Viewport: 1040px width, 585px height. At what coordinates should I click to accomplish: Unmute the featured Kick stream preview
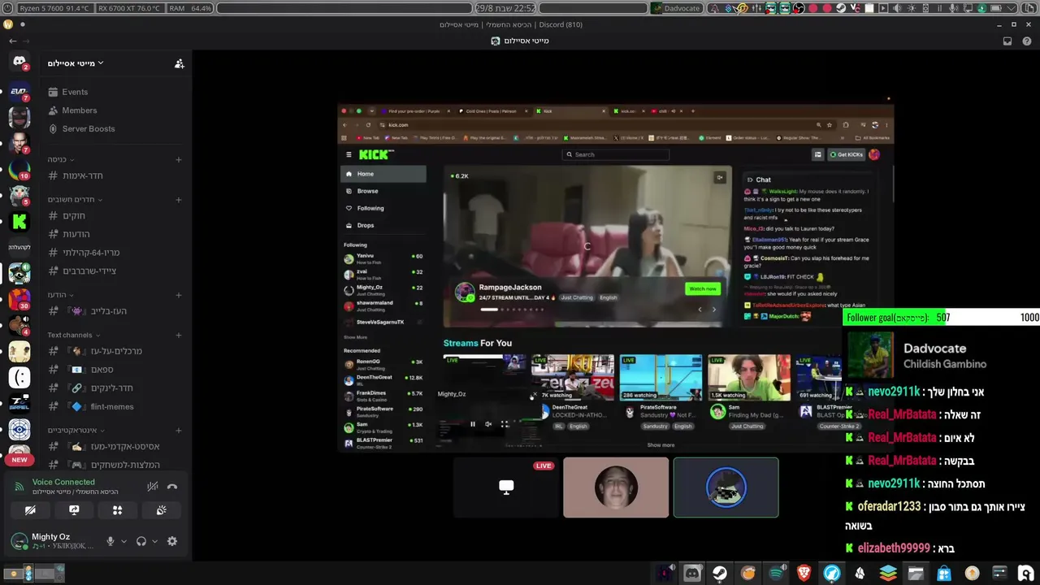click(719, 177)
